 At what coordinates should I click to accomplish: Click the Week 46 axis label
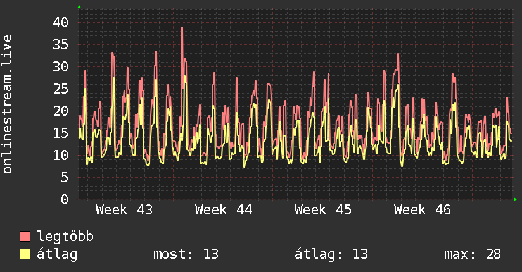click(x=423, y=210)
